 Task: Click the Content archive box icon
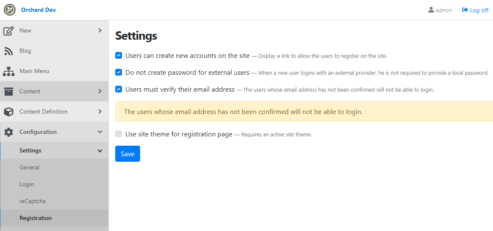pyautogui.click(x=8, y=92)
